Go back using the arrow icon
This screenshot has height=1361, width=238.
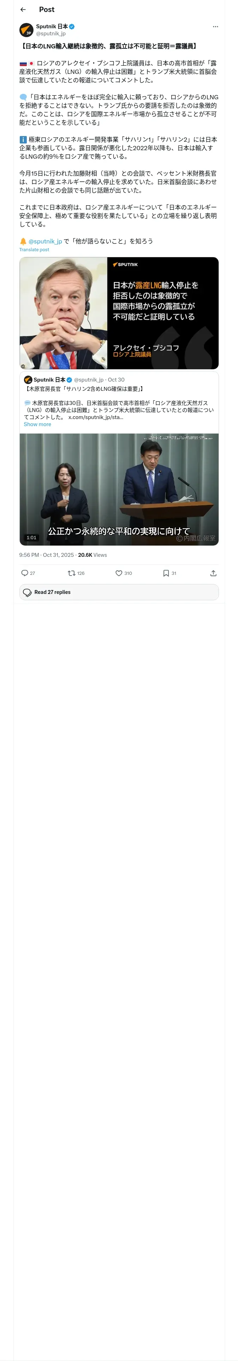(x=23, y=10)
